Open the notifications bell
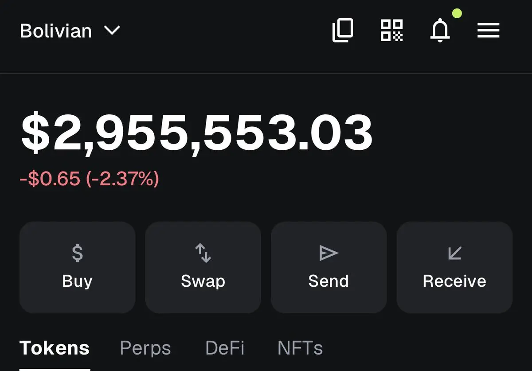The image size is (532, 371). pos(440,31)
